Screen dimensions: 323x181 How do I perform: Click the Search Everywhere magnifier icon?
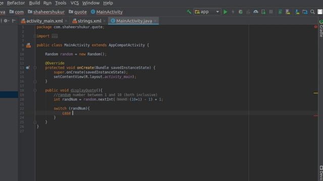(312, 12)
